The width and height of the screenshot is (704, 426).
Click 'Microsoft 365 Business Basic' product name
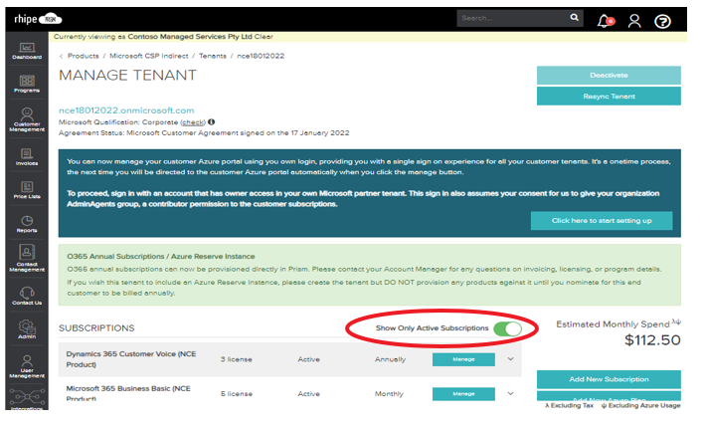(x=128, y=393)
